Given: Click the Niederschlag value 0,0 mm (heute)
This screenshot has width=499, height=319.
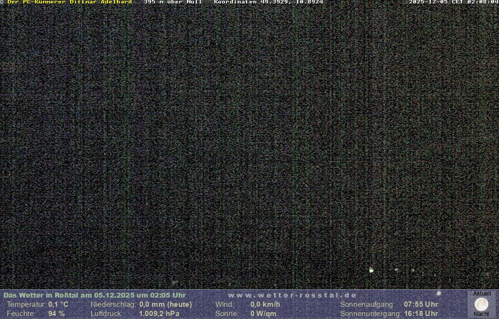Looking at the screenshot, I should 165,304.
